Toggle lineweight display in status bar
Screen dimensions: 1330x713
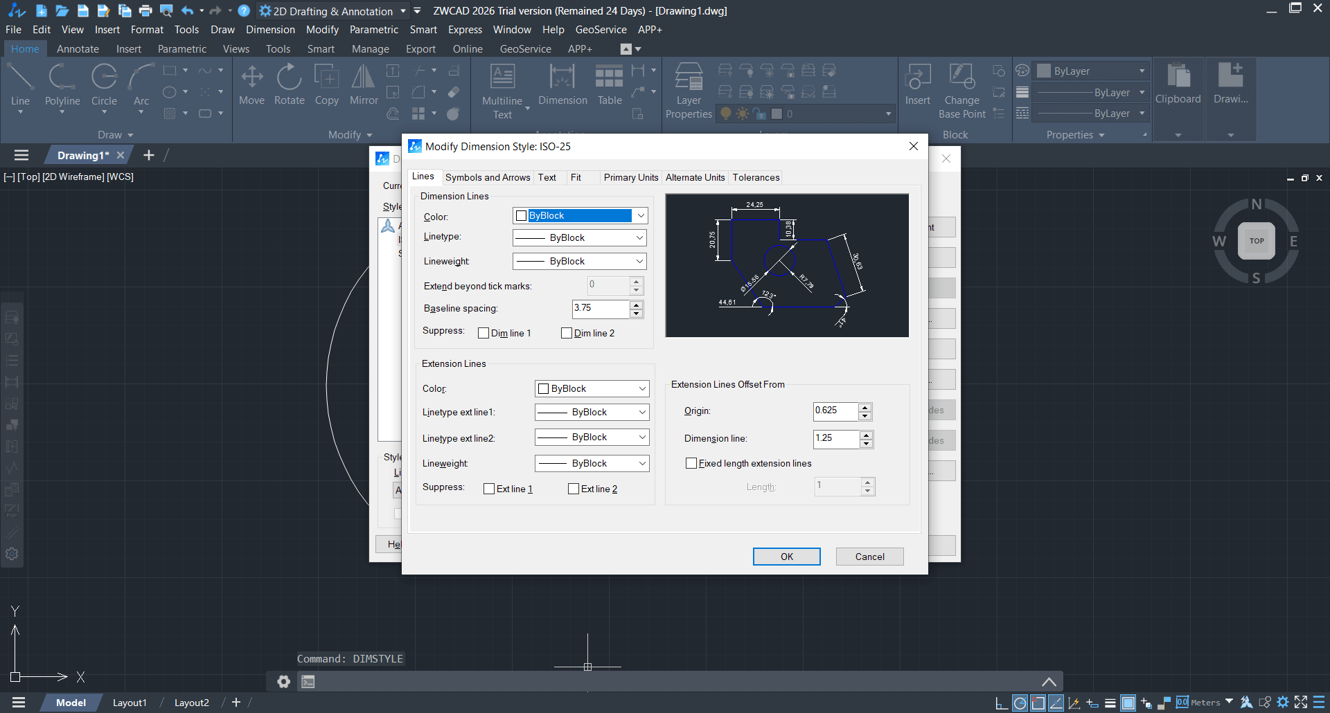(1110, 703)
